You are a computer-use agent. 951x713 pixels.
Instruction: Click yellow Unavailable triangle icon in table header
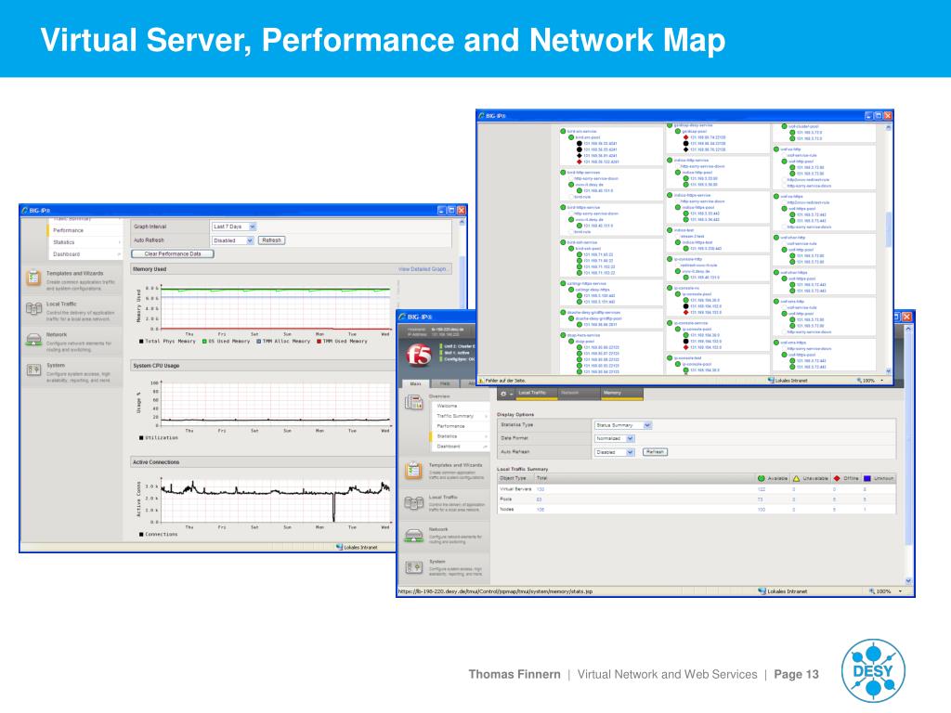tap(796, 478)
